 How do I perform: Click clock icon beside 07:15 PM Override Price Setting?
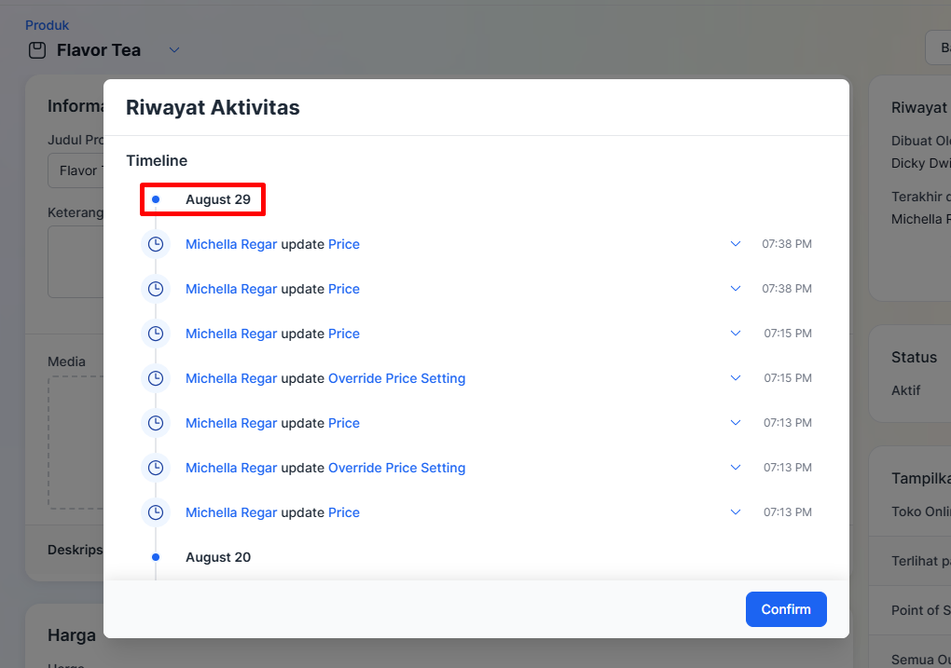pyautogui.click(x=156, y=378)
